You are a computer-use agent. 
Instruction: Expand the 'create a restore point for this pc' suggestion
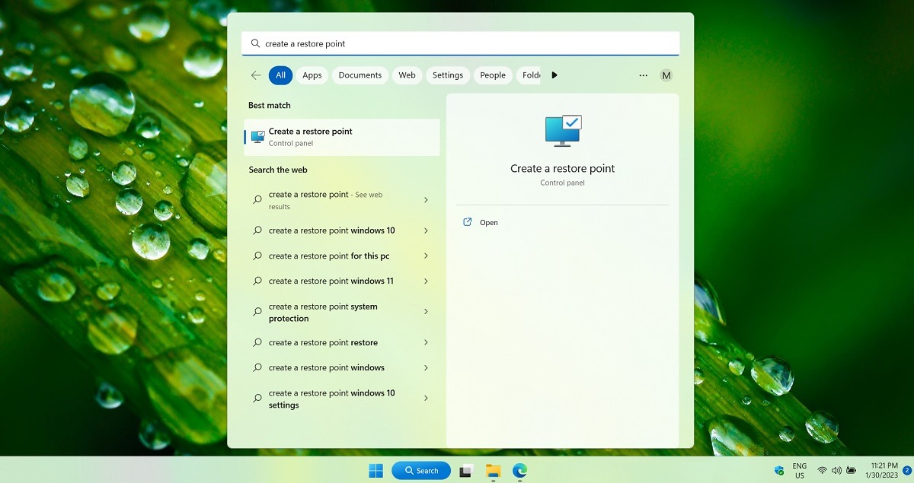point(427,256)
